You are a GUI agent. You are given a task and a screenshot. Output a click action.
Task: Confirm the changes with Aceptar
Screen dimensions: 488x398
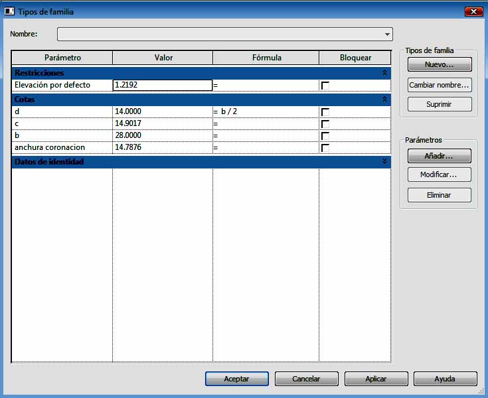(236, 379)
